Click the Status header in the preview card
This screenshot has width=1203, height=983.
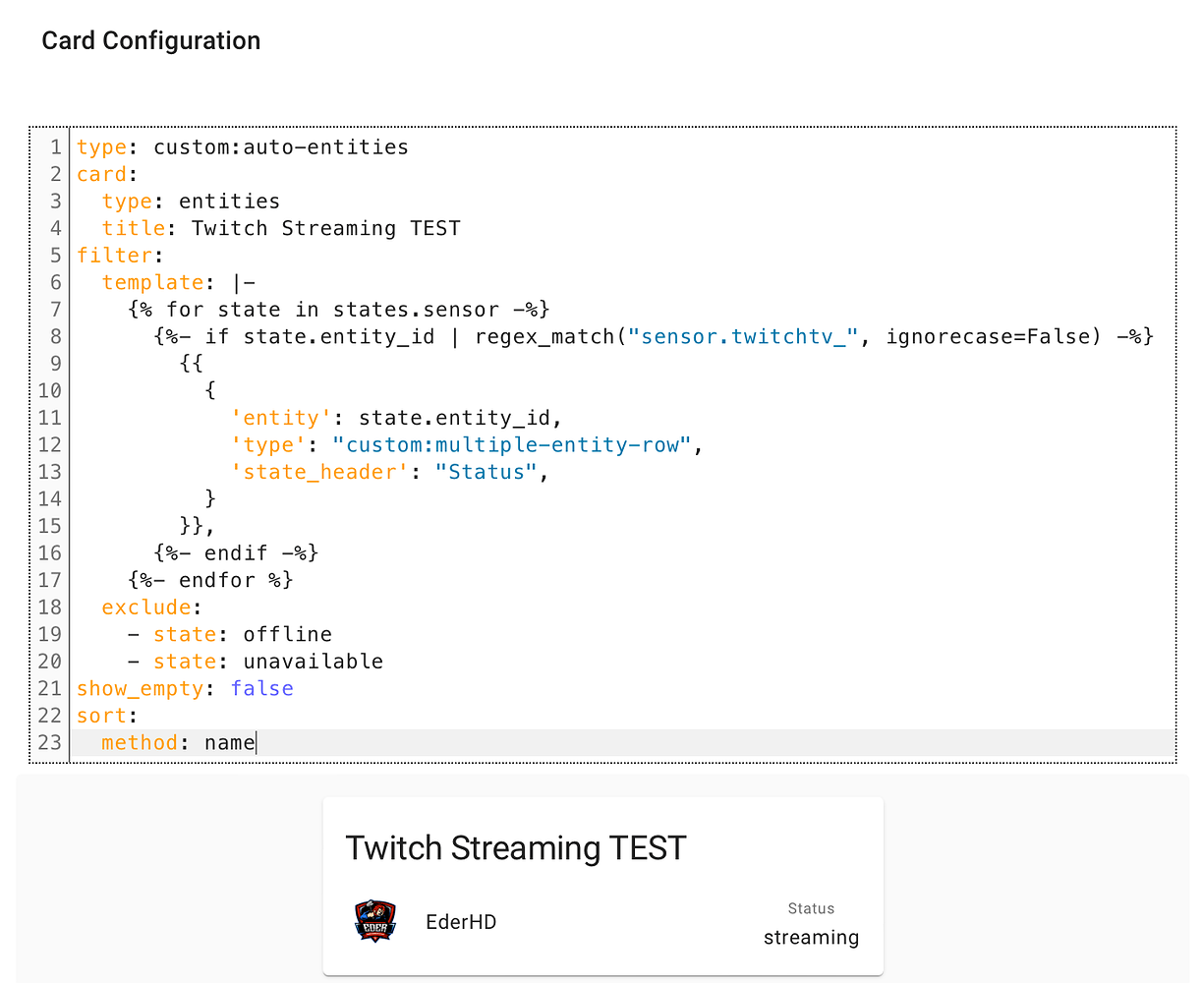810,908
